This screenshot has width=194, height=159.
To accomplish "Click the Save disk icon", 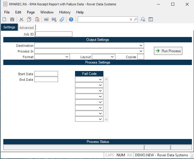I will 12,19.
